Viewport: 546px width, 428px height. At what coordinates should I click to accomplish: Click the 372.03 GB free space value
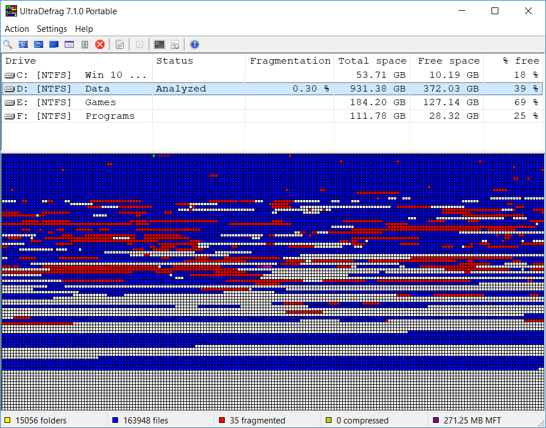[x=451, y=89]
